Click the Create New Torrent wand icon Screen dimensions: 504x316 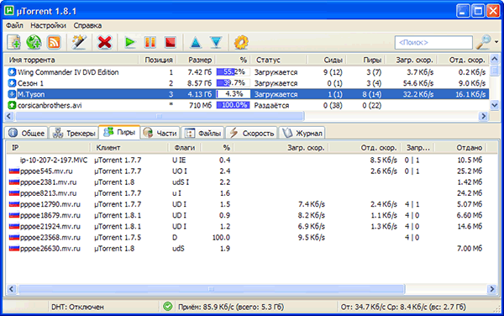point(79,42)
